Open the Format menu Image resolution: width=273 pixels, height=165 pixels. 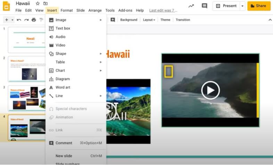pos(67,10)
